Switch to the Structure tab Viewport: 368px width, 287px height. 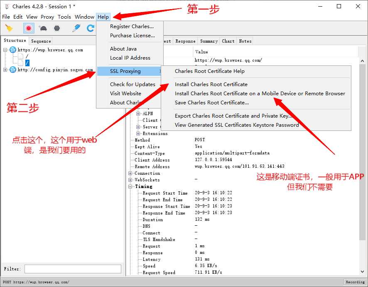point(15,40)
